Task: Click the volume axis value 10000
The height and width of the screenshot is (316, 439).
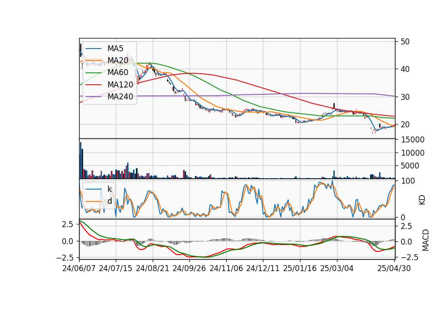Action: point(412,153)
